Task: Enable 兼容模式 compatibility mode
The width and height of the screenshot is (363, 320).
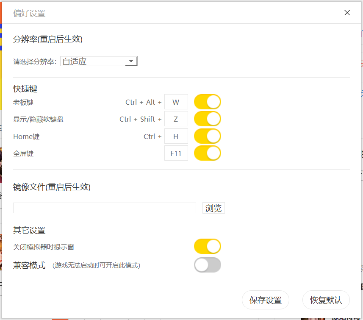Action: tap(207, 264)
